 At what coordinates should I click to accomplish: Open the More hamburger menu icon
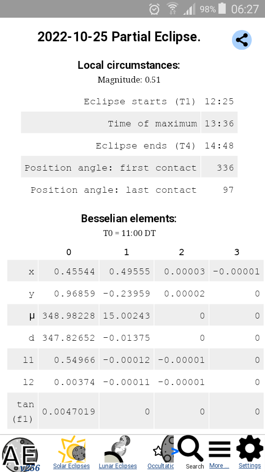[x=220, y=449]
